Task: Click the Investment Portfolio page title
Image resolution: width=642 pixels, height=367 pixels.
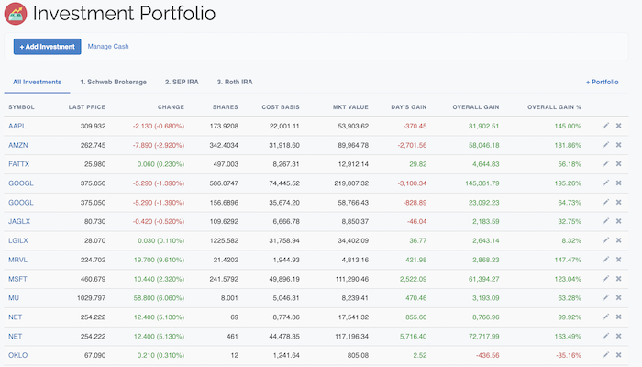Action: 124,14
